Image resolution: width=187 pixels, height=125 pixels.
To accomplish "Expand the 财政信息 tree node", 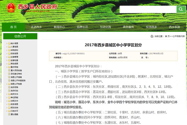I will (6, 53).
